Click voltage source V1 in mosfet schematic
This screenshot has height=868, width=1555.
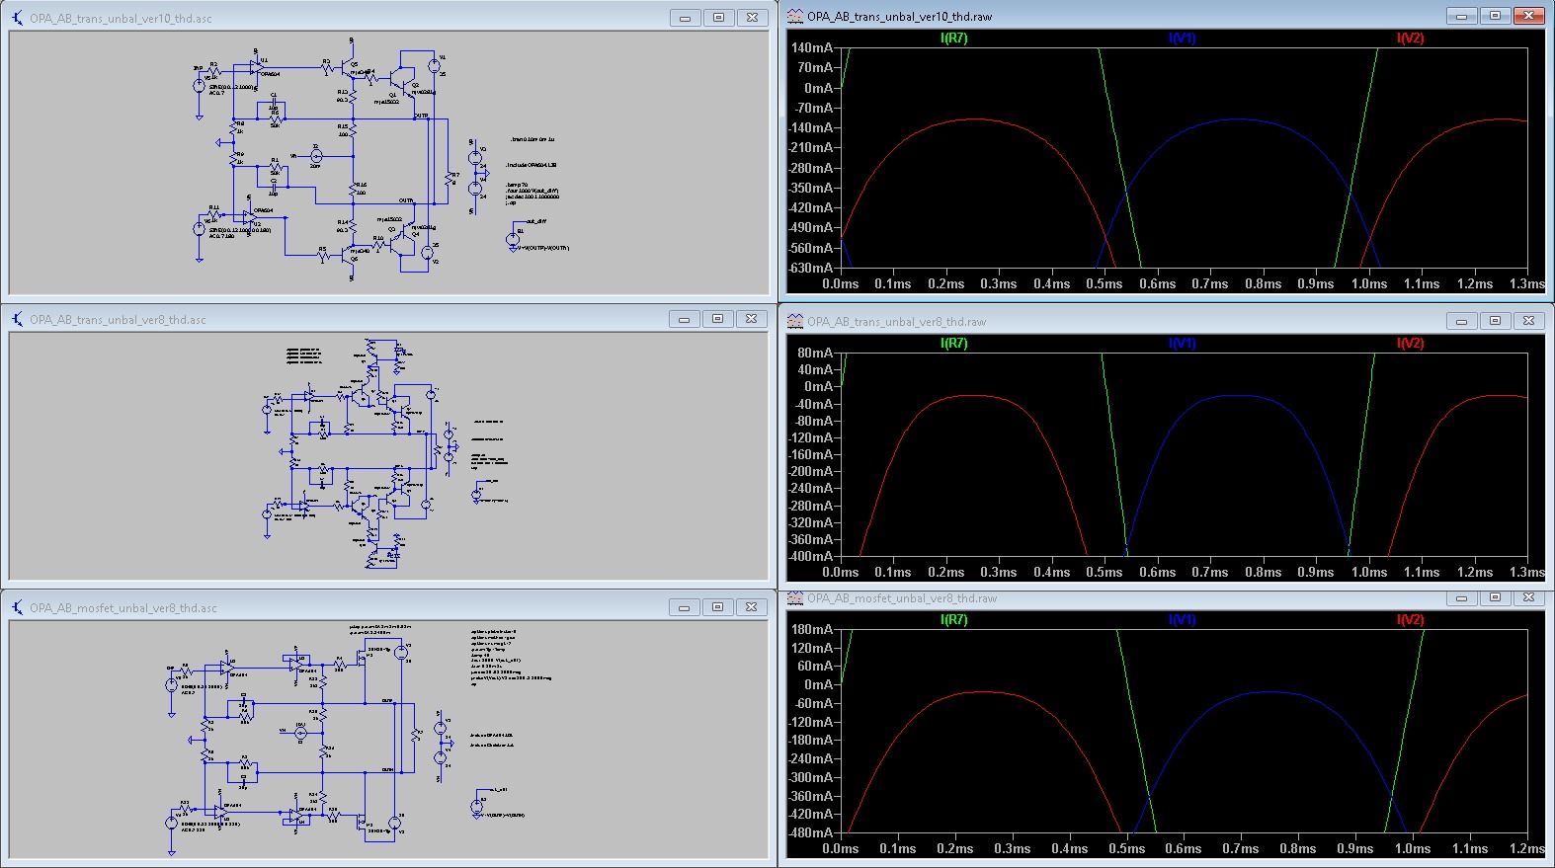401,652
